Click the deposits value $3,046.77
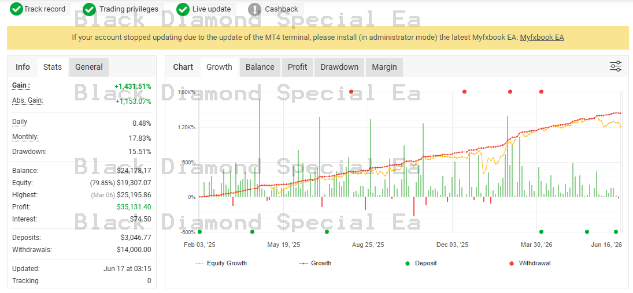Viewport: 633px width, 293px height. tap(136, 238)
